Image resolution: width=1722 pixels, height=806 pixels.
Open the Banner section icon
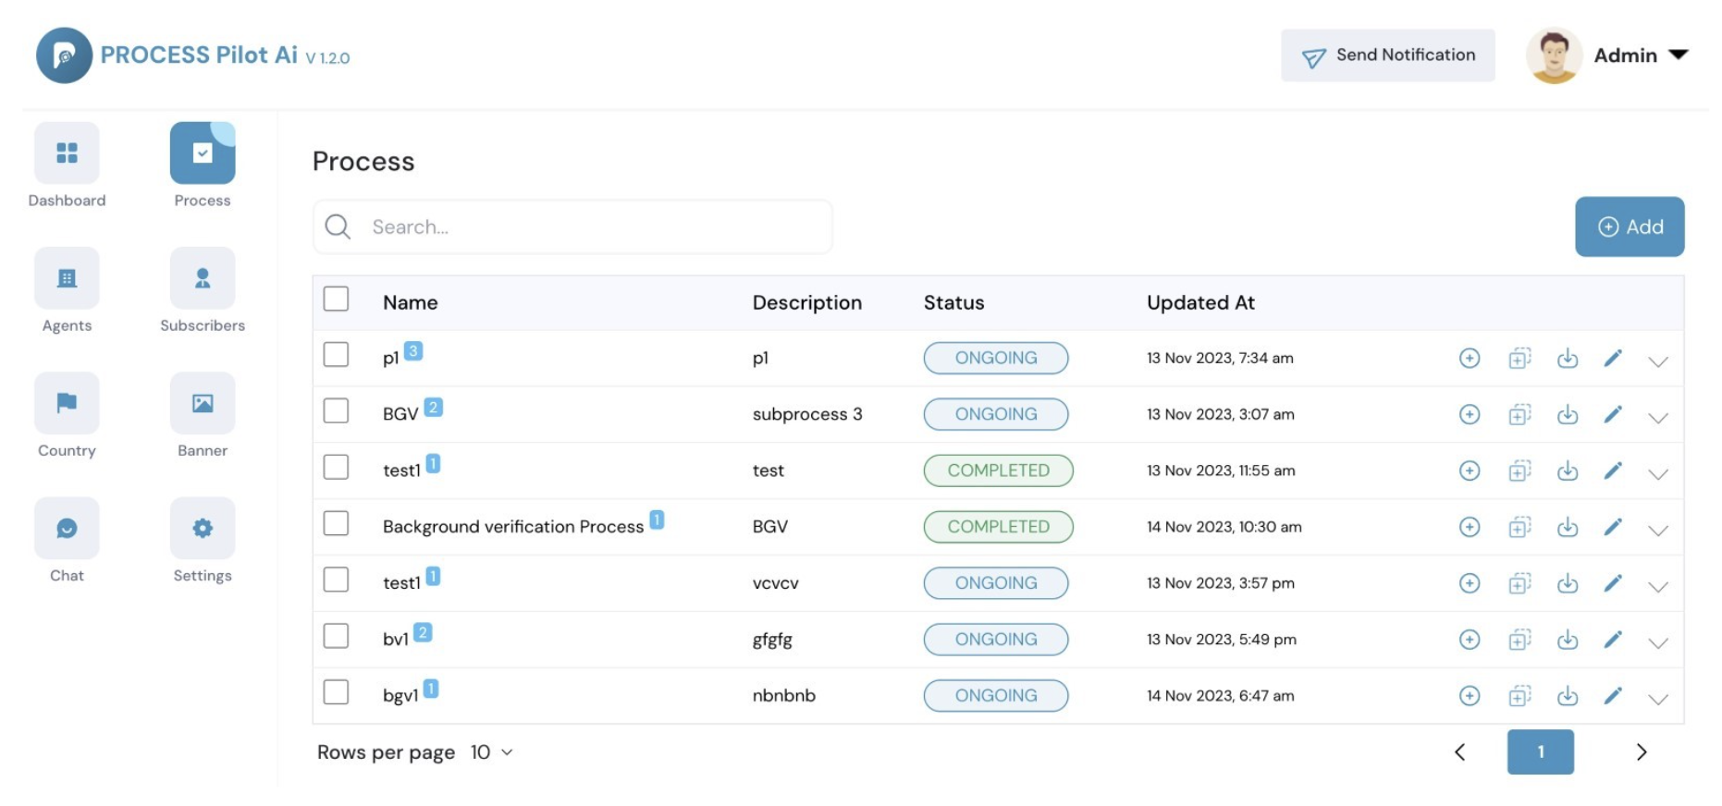click(203, 403)
